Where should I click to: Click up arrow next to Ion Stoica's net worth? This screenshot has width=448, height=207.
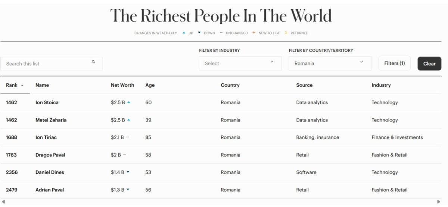coord(129,102)
